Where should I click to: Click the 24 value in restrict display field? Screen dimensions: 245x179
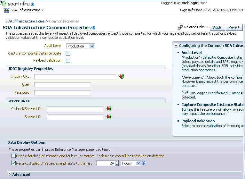[112, 163]
